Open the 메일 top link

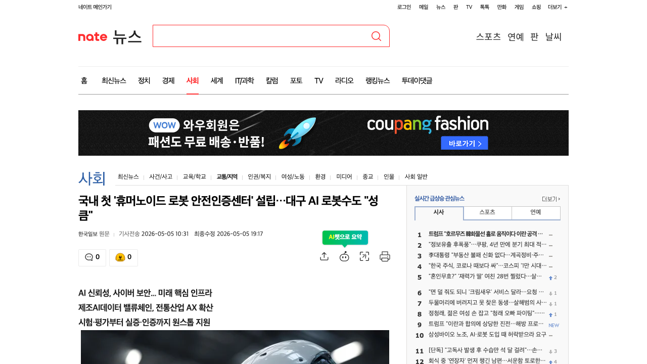pos(424,7)
